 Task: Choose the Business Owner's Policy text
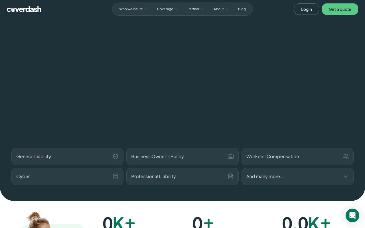(x=157, y=156)
